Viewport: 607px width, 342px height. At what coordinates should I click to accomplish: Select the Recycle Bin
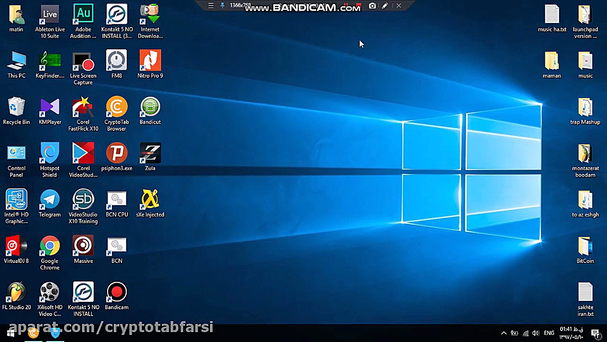[x=16, y=111]
